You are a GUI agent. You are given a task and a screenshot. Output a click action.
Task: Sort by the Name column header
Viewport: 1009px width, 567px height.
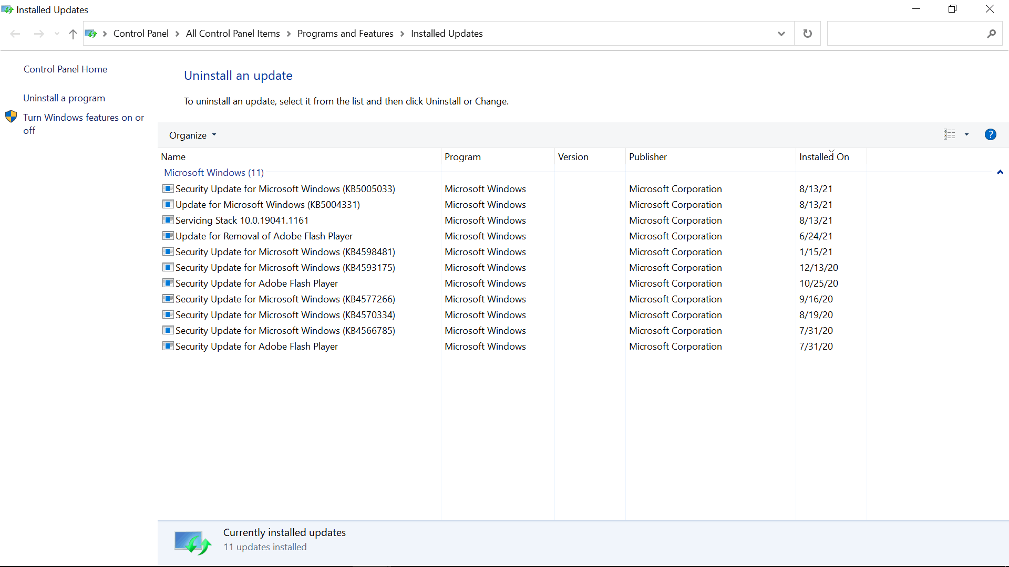coord(300,156)
